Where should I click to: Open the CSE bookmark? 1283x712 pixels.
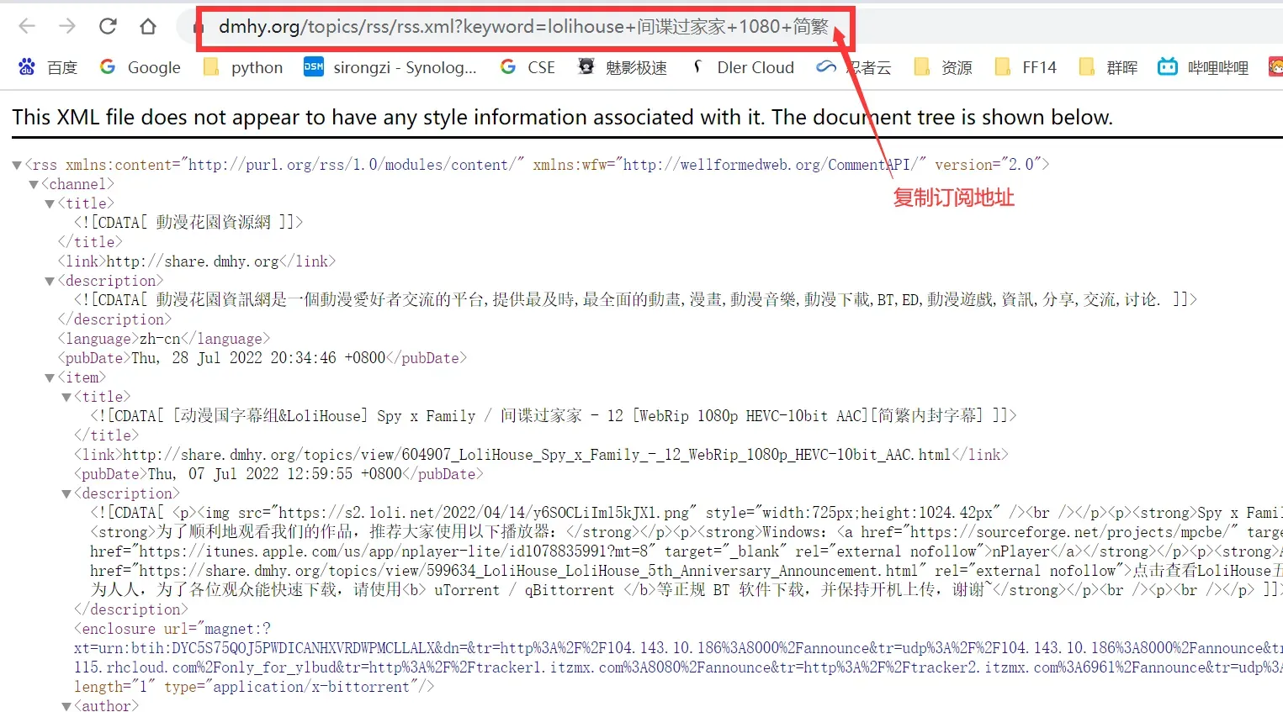[528, 67]
